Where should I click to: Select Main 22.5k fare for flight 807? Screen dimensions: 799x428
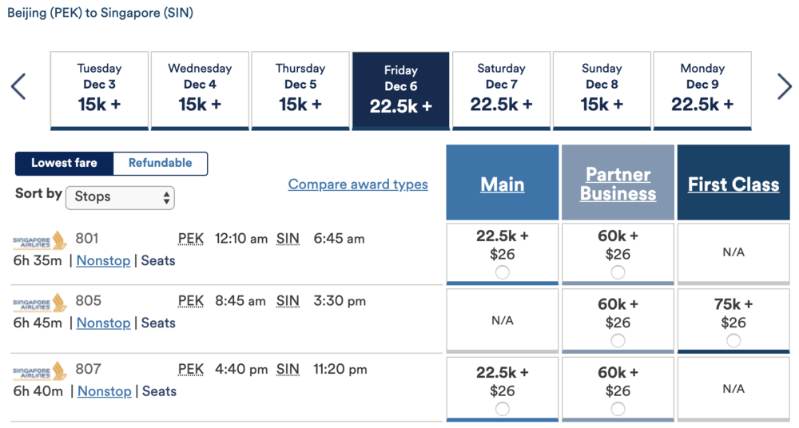tap(502, 409)
